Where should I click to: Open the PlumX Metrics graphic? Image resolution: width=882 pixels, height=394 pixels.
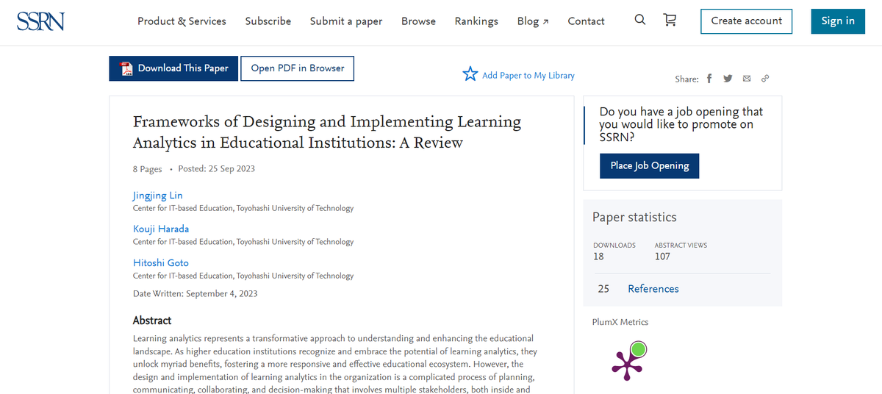630,361
